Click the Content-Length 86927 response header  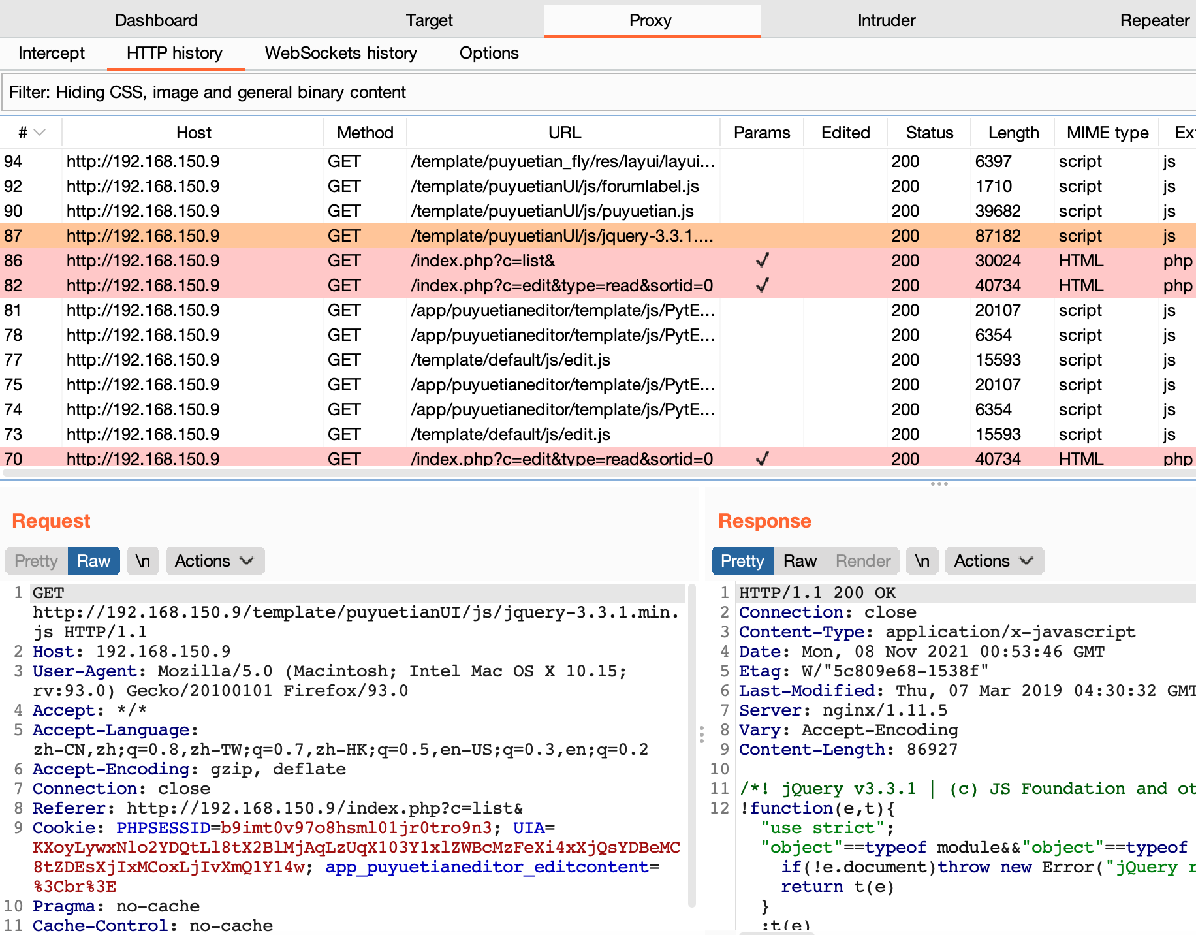[848, 750]
